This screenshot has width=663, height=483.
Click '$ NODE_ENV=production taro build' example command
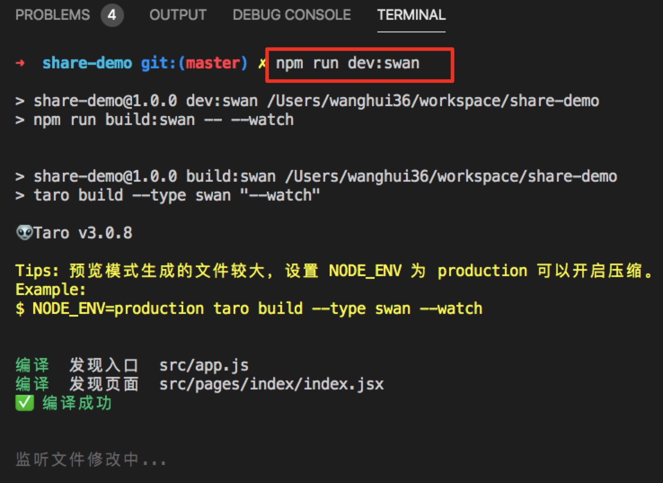(x=249, y=309)
